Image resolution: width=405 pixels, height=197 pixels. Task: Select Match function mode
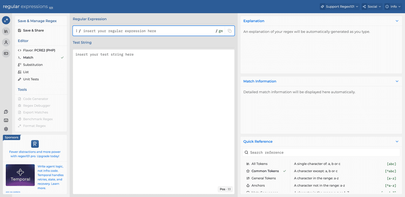(x=41, y=58)
